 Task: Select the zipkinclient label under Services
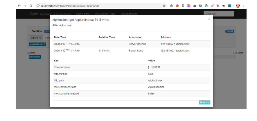click(35, 57)
